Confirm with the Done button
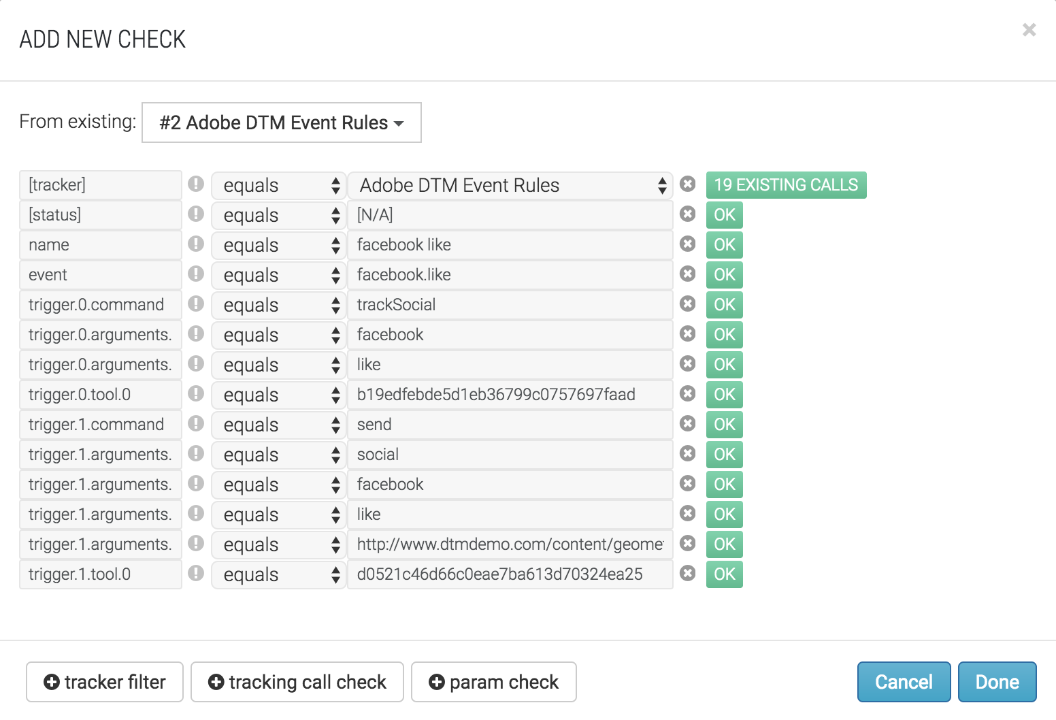This screenshot has width=1056, height=720. tap(997, 682)
